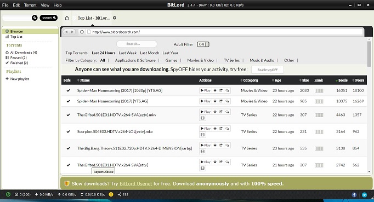Download Scorpion.S04E02 torrent arrow icon
The width and height of the screenshot is (374, 202).
(x=215, y=129)
